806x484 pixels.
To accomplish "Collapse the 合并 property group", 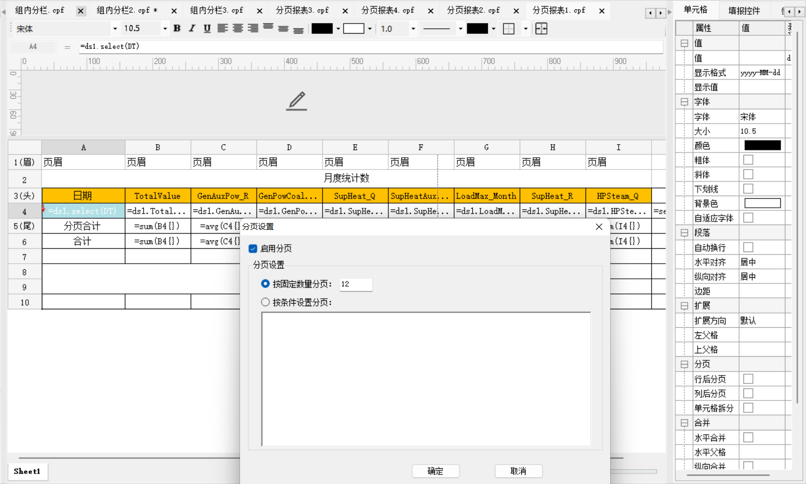I will (x=684, y=422).
